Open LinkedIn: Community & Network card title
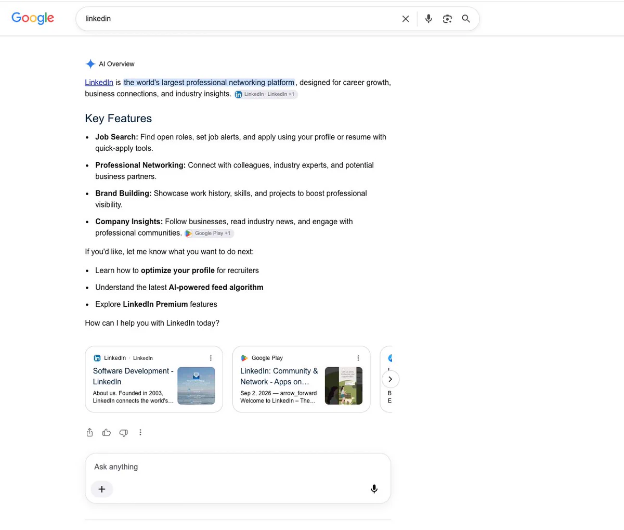The image size is (624, 530). point(279,376)
